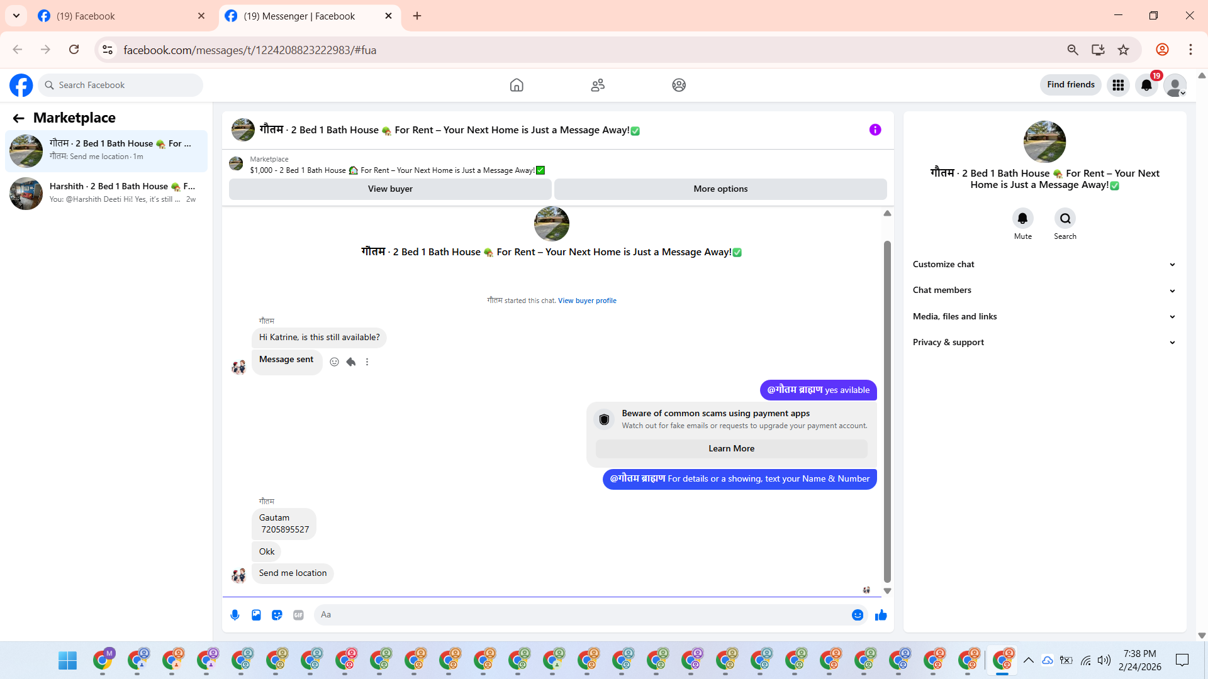1208x679 pixels.
Task: Expand the Chat members section
Action: pos(1044,290)
